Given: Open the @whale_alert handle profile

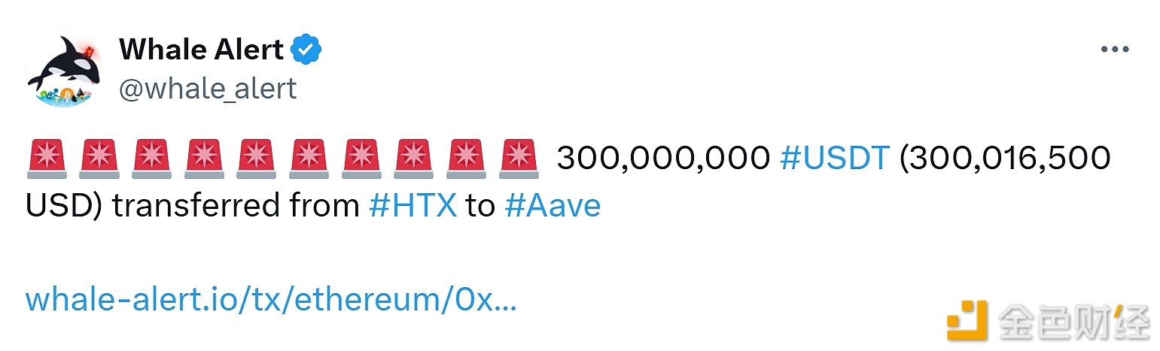Looking at the screenshot, I should (207, 89).
